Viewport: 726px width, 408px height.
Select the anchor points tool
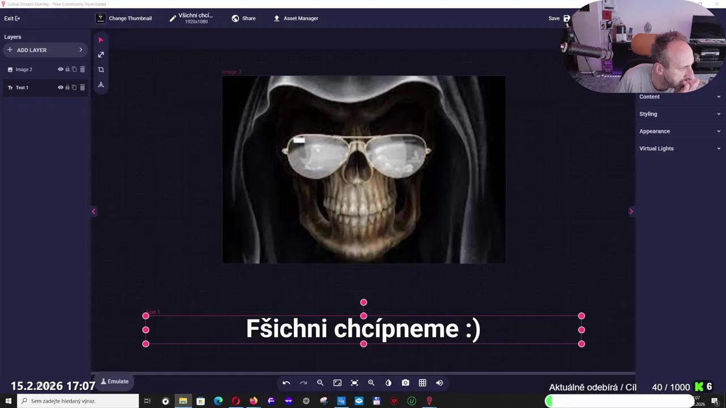click(x=101, y=84)
